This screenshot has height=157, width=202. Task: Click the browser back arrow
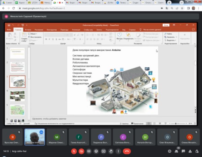coord(3,8)
